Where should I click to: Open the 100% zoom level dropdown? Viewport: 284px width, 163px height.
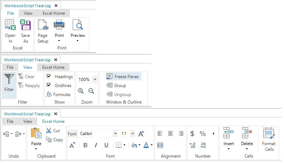[95, 79]
